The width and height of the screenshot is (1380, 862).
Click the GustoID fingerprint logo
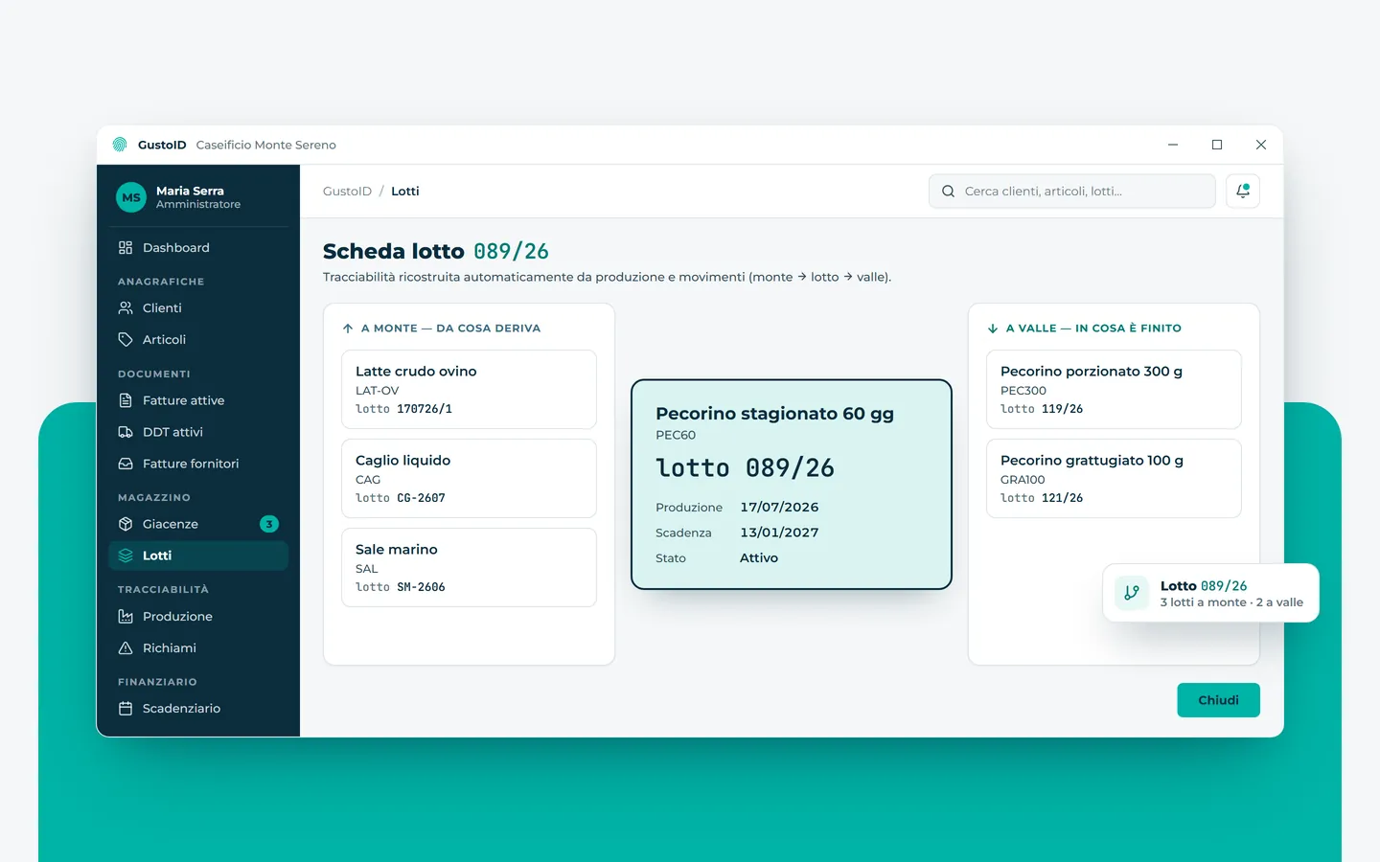pyautogui.click(x=120, y=145)
